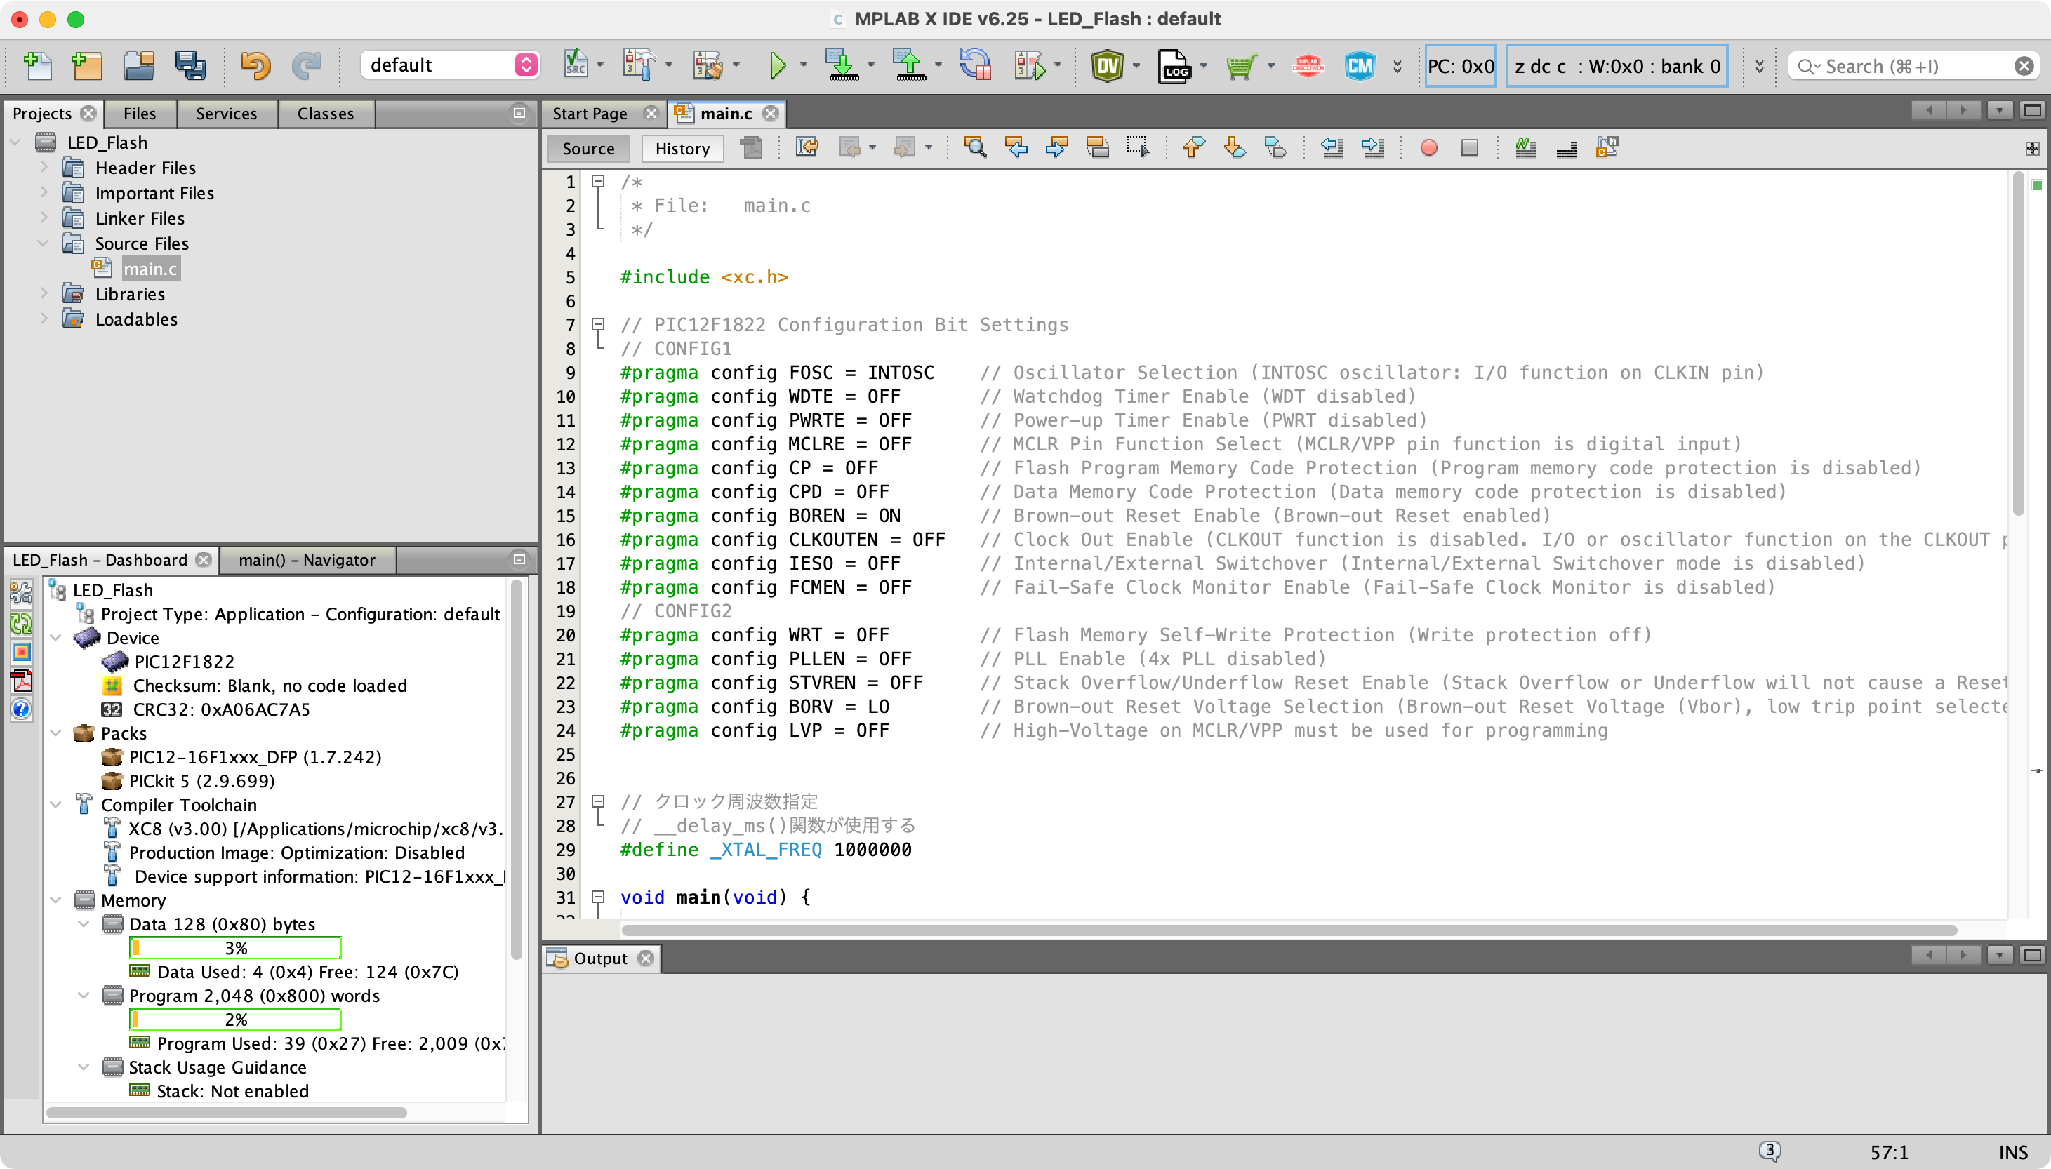Click the Undo toolbar icon
The width and height of the screenshot is (2051, 1169).
[255, 65]
